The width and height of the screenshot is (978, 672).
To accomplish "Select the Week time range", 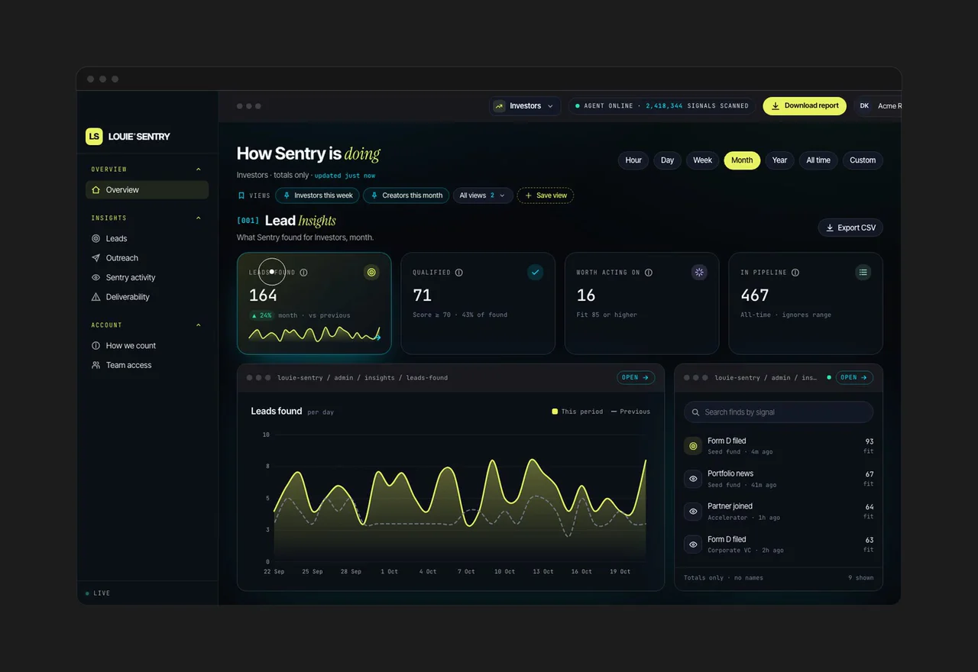I will (702, 160).
